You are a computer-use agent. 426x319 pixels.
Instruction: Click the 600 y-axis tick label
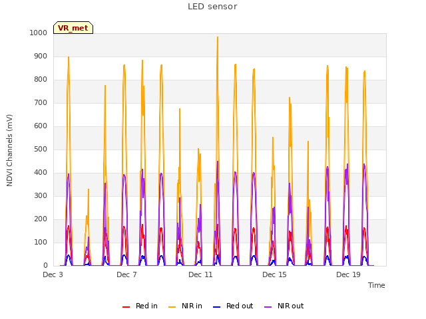tap(41, 126)
